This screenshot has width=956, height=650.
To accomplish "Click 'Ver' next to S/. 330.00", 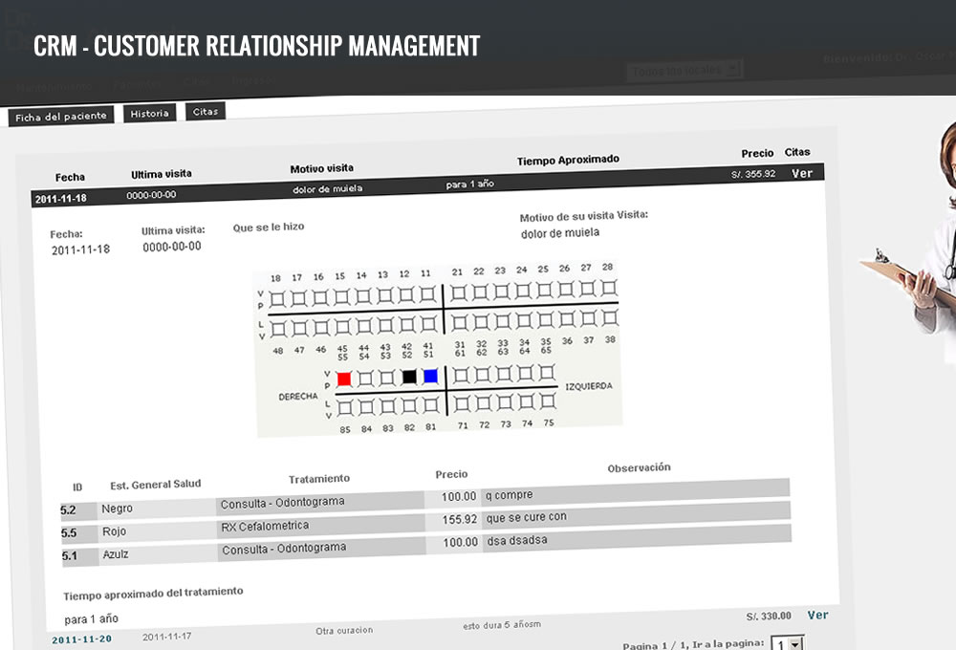I will point(817,615).
